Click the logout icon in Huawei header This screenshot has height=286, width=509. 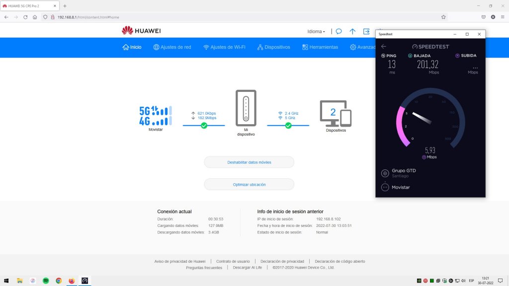point(366,31)
